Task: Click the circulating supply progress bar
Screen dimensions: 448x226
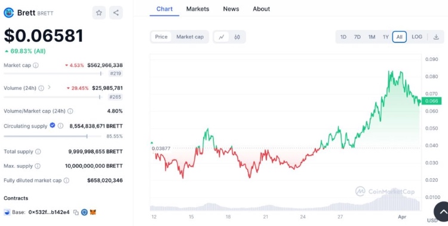Action: [x=53, y=136]
